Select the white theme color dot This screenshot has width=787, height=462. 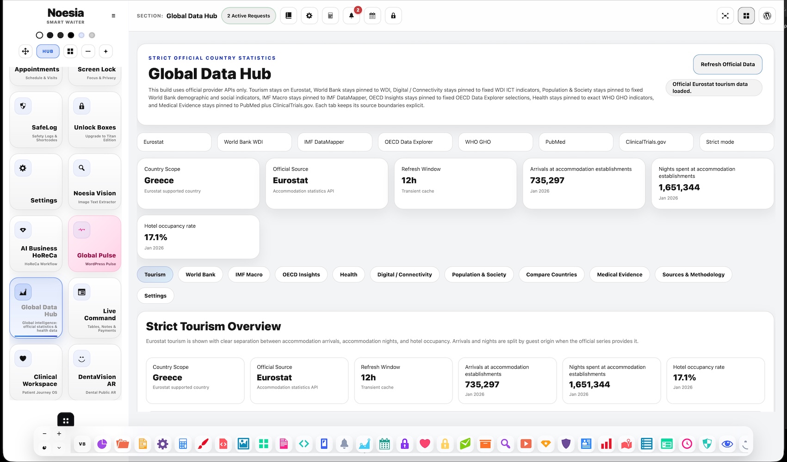click(39, 35)
